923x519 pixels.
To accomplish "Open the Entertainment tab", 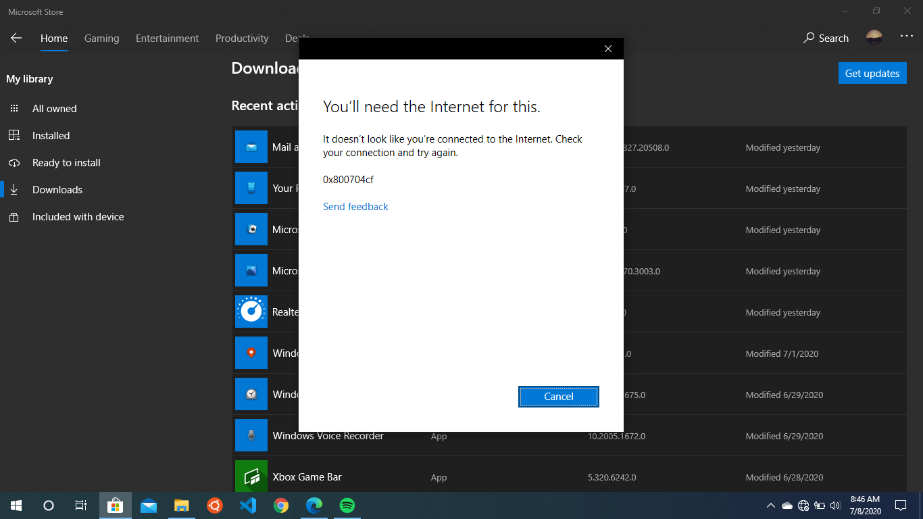I will coord(168,39).
